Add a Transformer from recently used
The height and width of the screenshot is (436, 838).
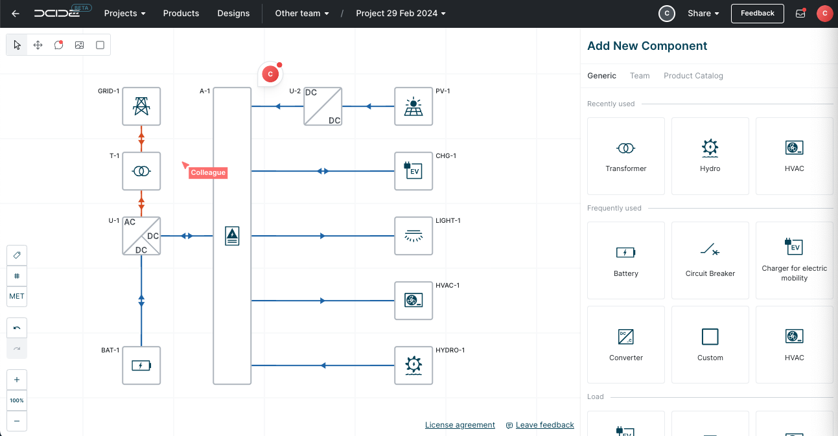click(x=626, y=156)
